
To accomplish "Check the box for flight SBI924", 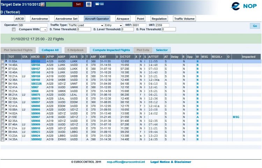I will [x=2, y=136].
